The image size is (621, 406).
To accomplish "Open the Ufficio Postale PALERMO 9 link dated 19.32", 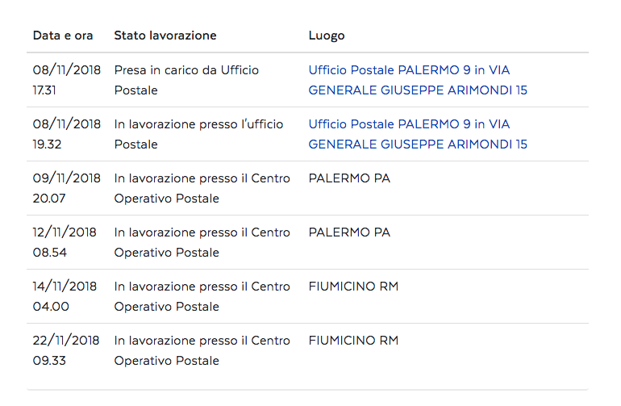I will (418, 134).
